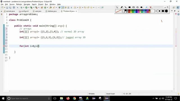Open the File menu

(2, 4)
